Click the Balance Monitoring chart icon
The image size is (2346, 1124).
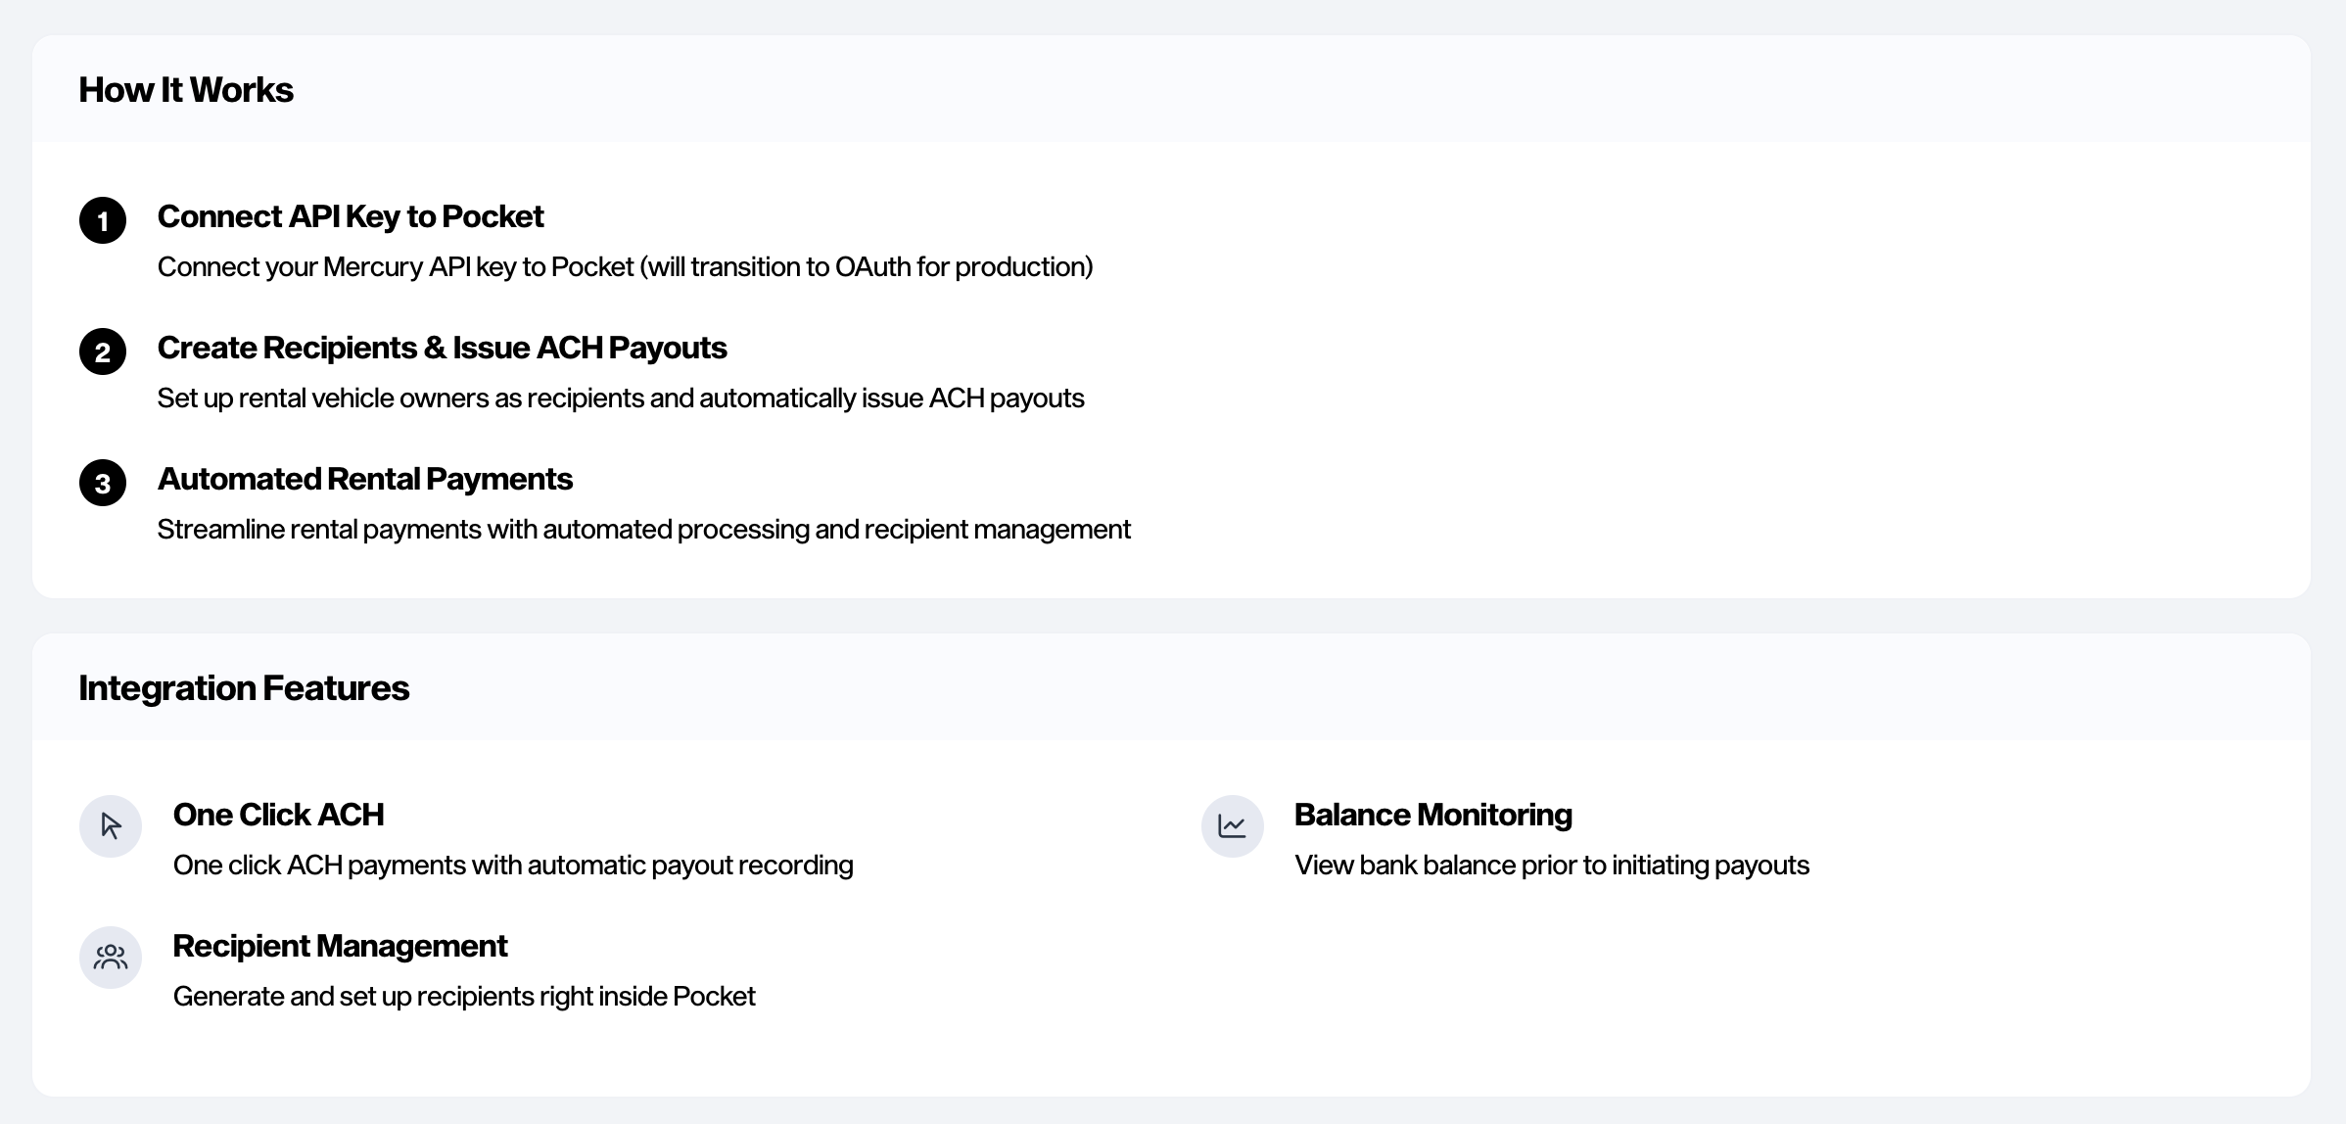[1232, 826]
